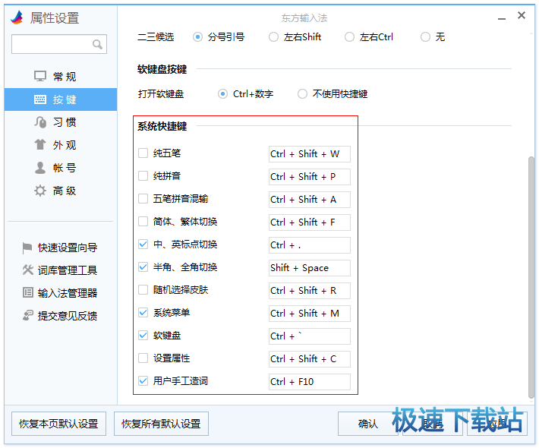Click the Ctrl + Shift + W shortcut field
The width and height of the screenshot is (539, 448).
coord(310,153)
